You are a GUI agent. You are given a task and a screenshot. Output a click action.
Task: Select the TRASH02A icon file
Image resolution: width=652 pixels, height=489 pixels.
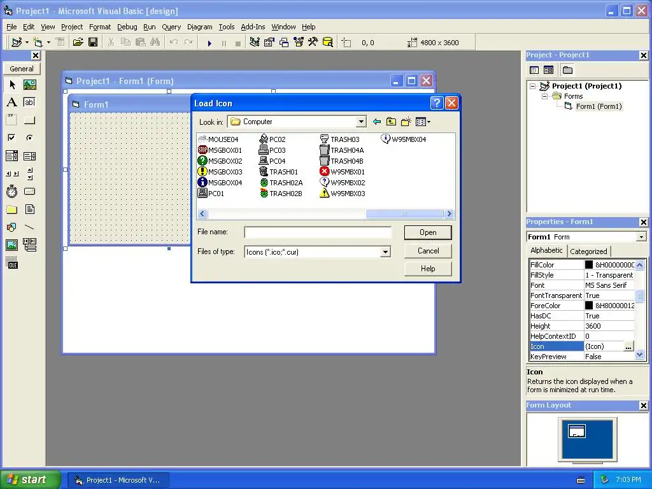coord(281,183)
